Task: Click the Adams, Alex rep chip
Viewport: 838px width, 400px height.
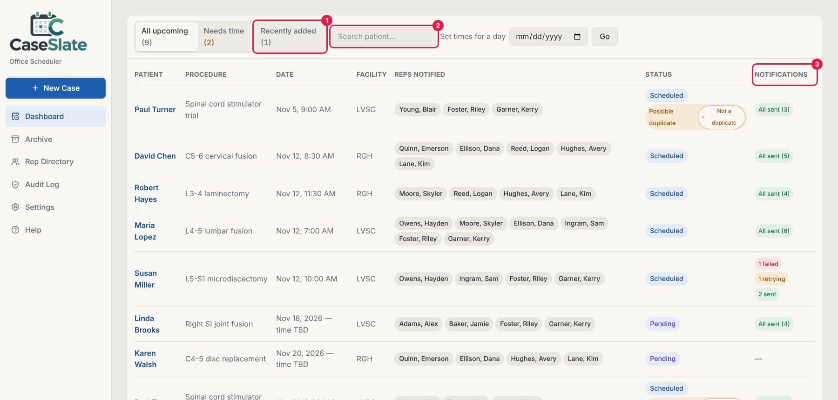Action: click(x=418, y=324)
